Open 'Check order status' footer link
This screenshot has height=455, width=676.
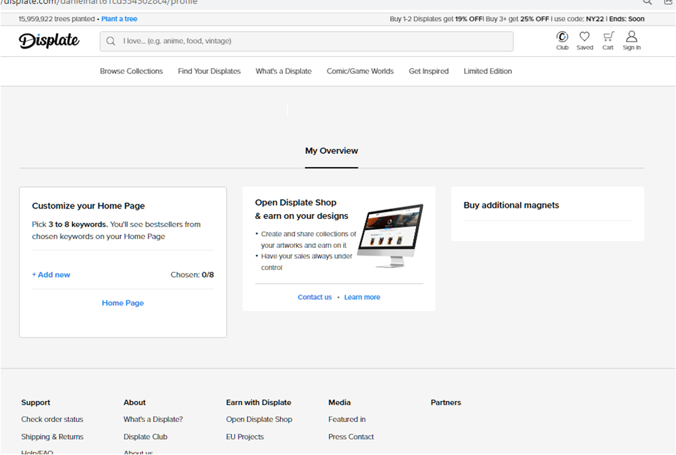(52, 419)
